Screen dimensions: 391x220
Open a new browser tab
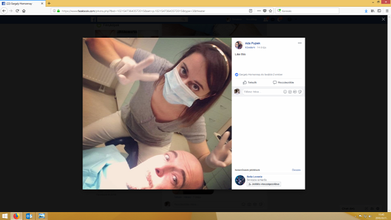pos(49,4)
